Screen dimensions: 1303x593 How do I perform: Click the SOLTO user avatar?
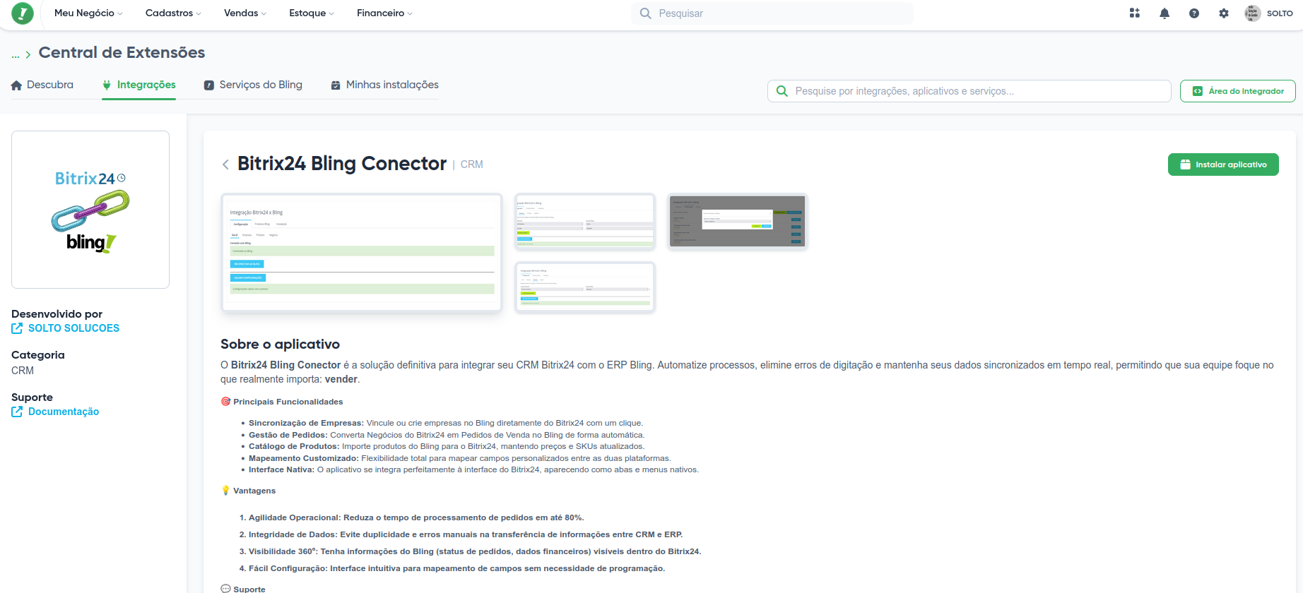pyautogui.click(x=1253, y=13)
